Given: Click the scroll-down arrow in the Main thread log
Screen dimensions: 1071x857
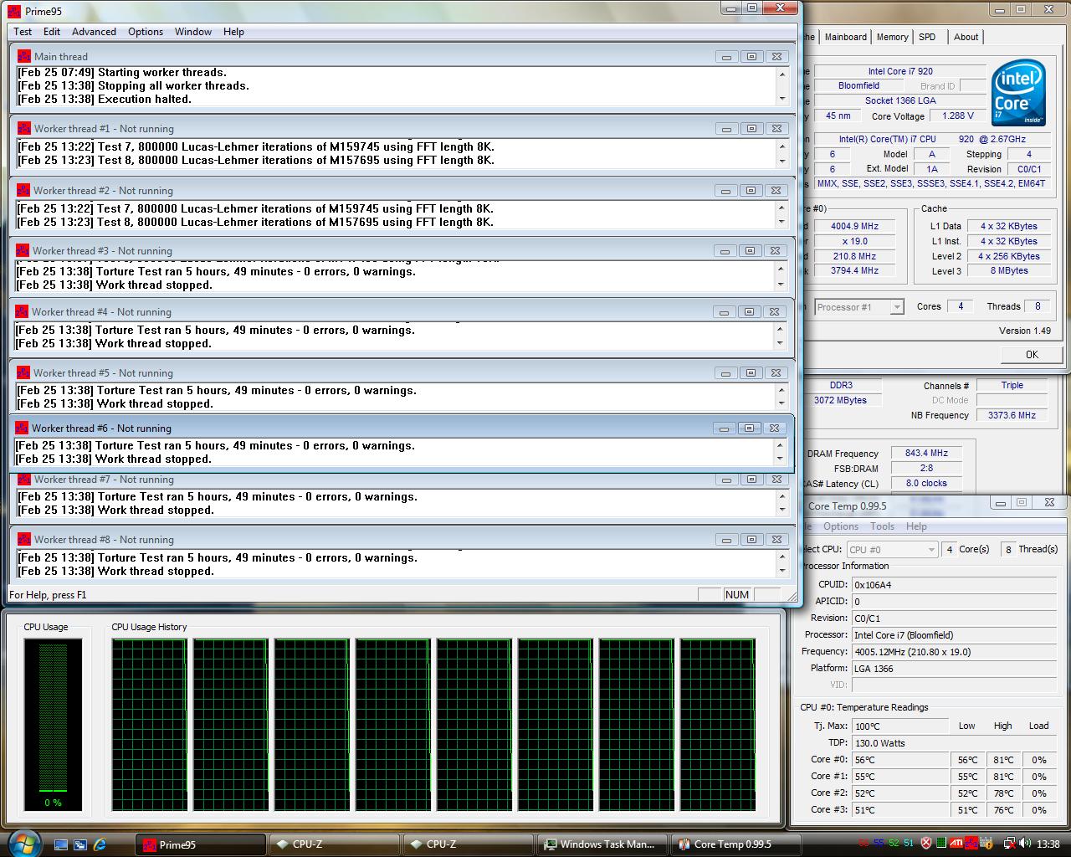Looking at the screenshot, I should (782, 98).
